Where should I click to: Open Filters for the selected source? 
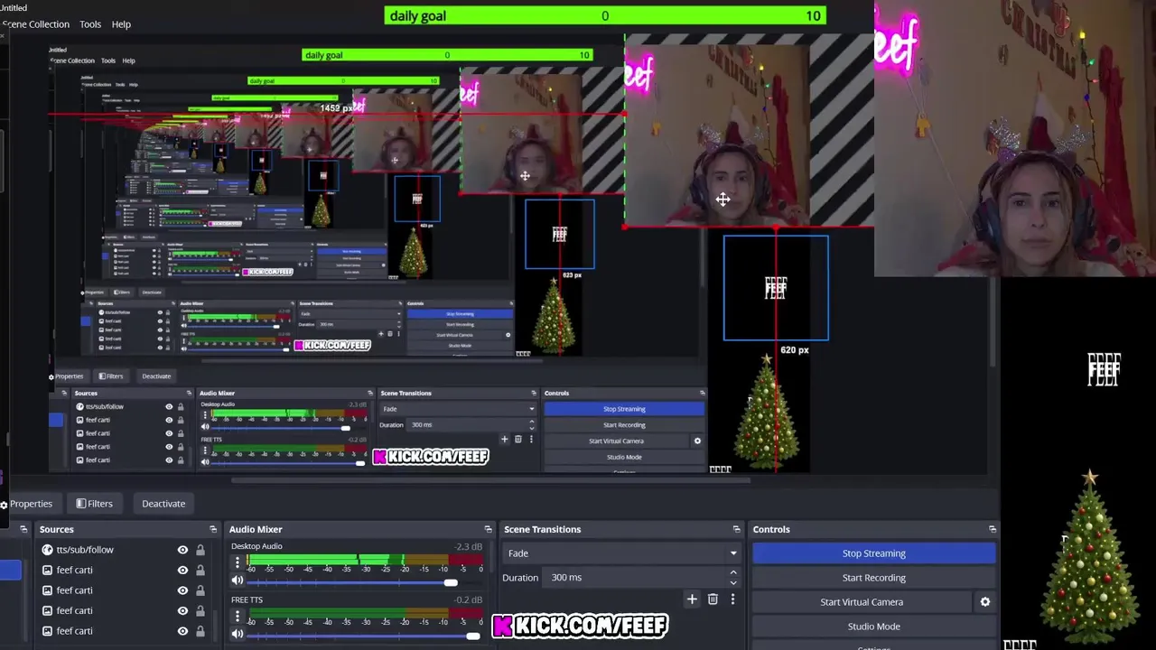pos(94,504)
